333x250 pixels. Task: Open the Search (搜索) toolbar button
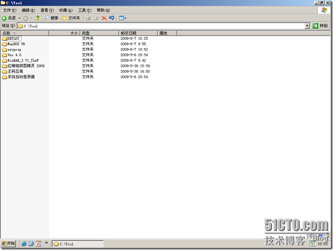coord(51,18)
